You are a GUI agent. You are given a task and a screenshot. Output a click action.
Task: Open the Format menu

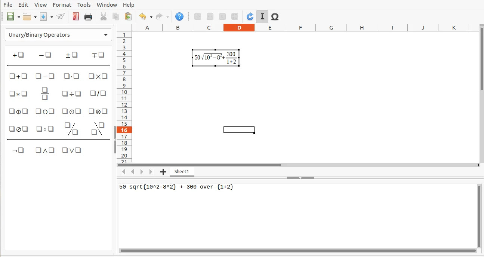(62, 5)
